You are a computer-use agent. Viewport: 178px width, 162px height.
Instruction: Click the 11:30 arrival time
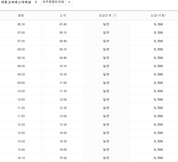[63, 91]
